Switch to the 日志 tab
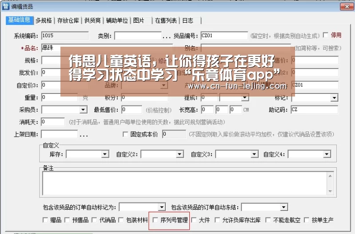The width and height of the screenshot is (355, 234). point(188,20)
